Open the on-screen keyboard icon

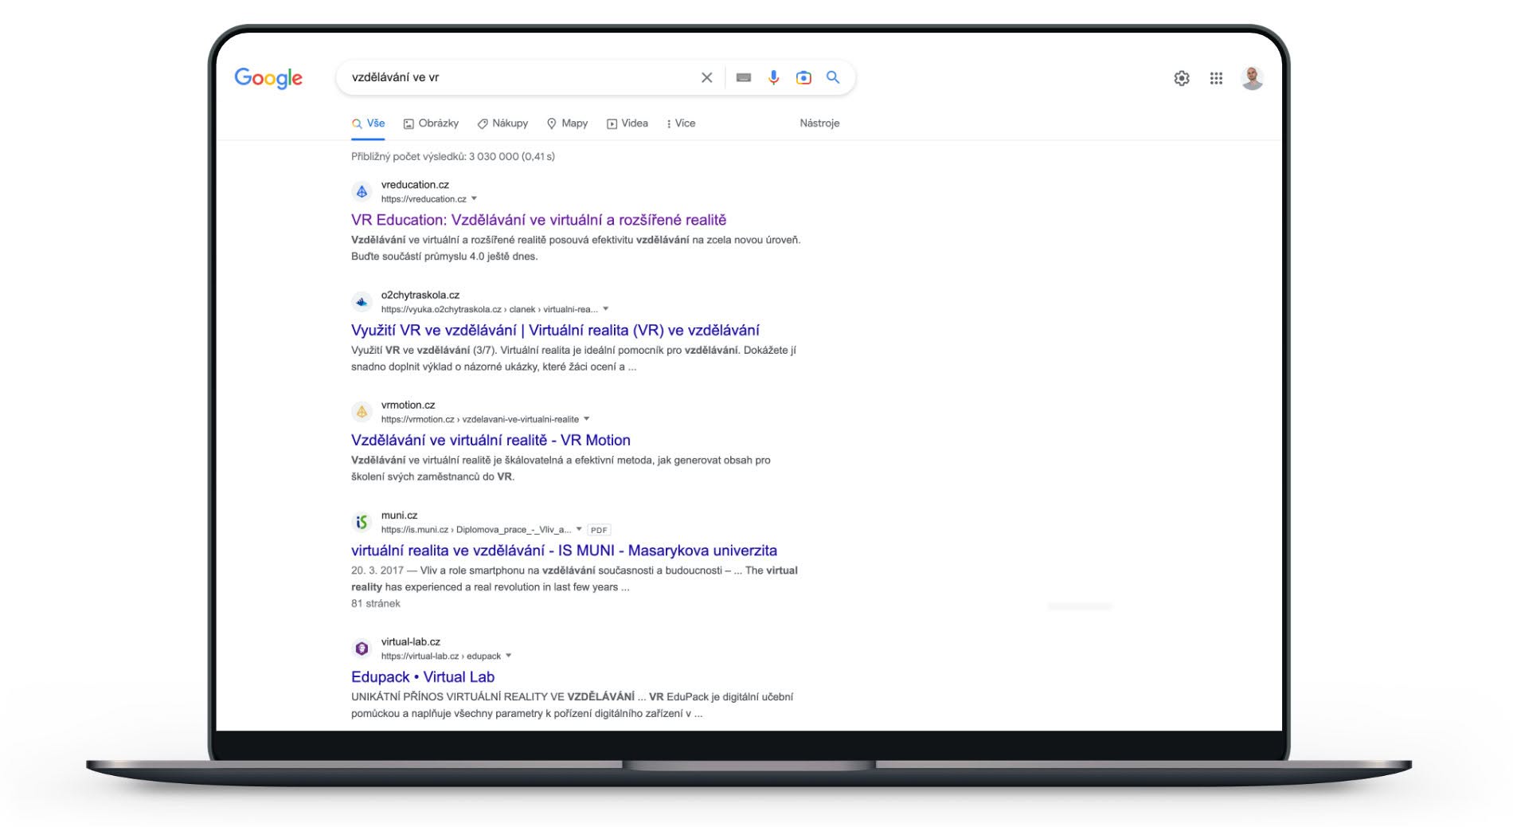pos(744,77)
